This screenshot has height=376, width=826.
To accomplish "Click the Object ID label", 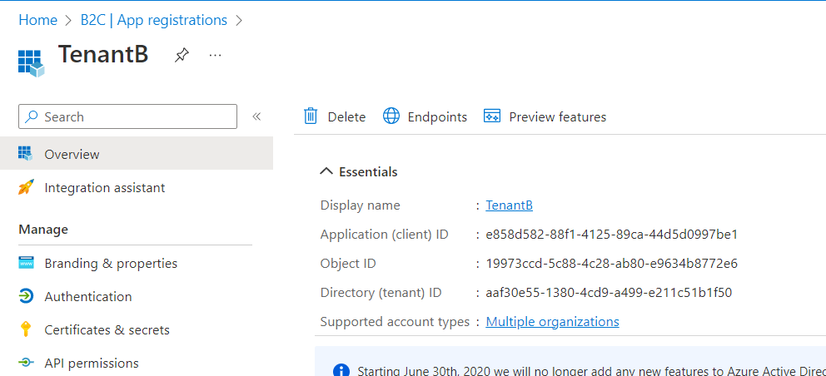I will 348,264.
